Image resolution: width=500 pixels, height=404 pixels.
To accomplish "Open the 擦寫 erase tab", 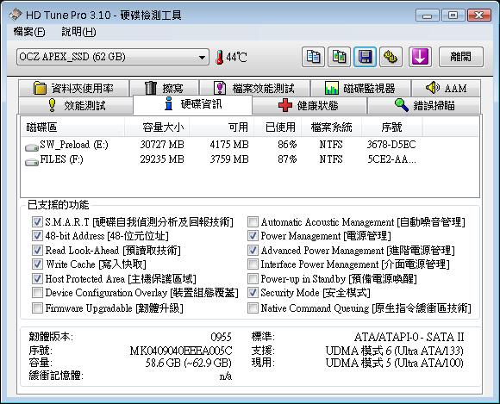I will tap(165, 88).
